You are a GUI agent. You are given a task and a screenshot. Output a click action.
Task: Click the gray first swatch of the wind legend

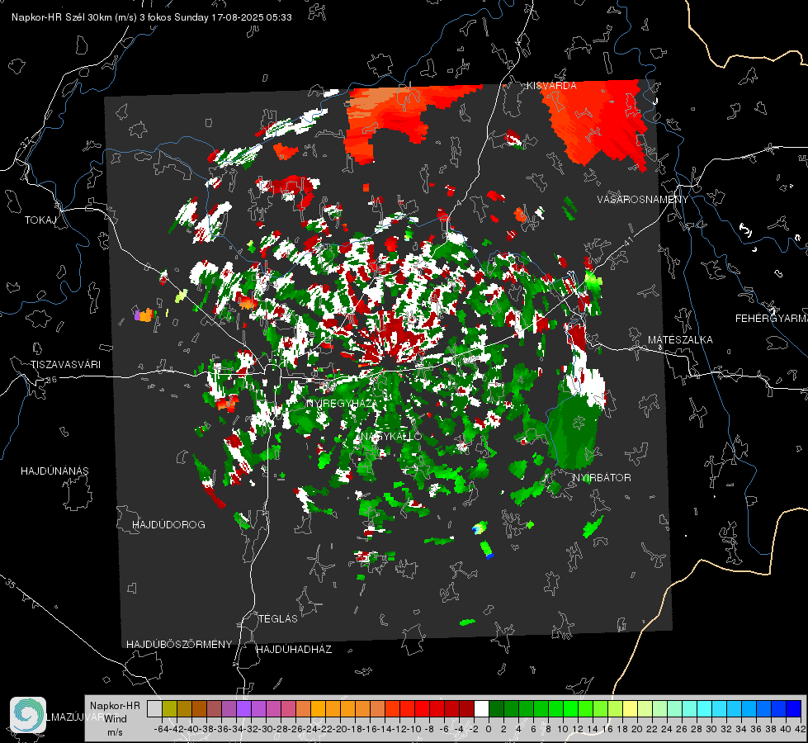coord(154,708)
